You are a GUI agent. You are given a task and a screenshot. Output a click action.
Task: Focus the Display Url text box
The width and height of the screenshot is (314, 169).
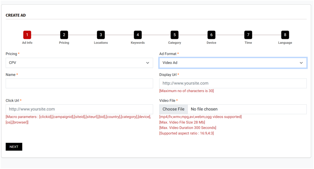(x=233, y=83)
